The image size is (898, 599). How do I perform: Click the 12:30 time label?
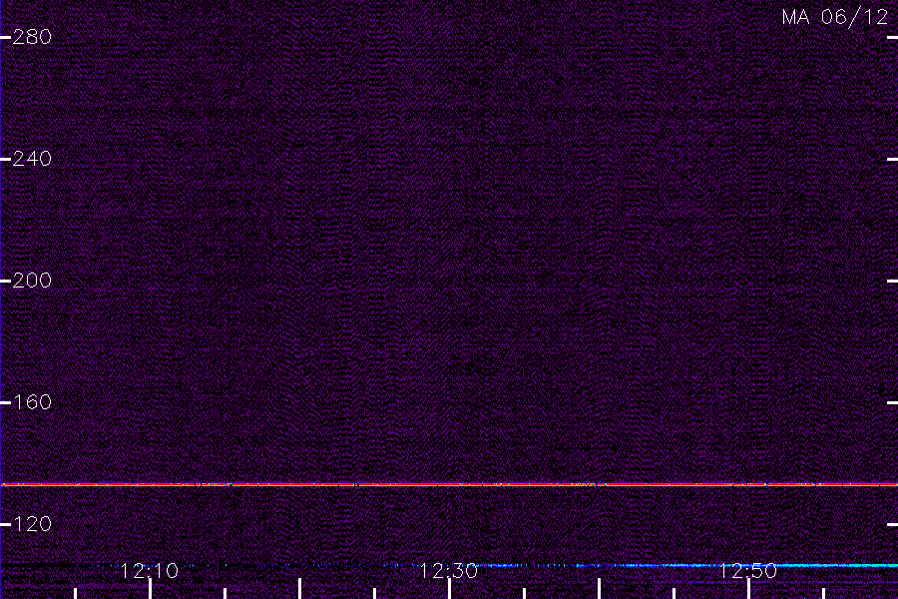click(449, 571)
